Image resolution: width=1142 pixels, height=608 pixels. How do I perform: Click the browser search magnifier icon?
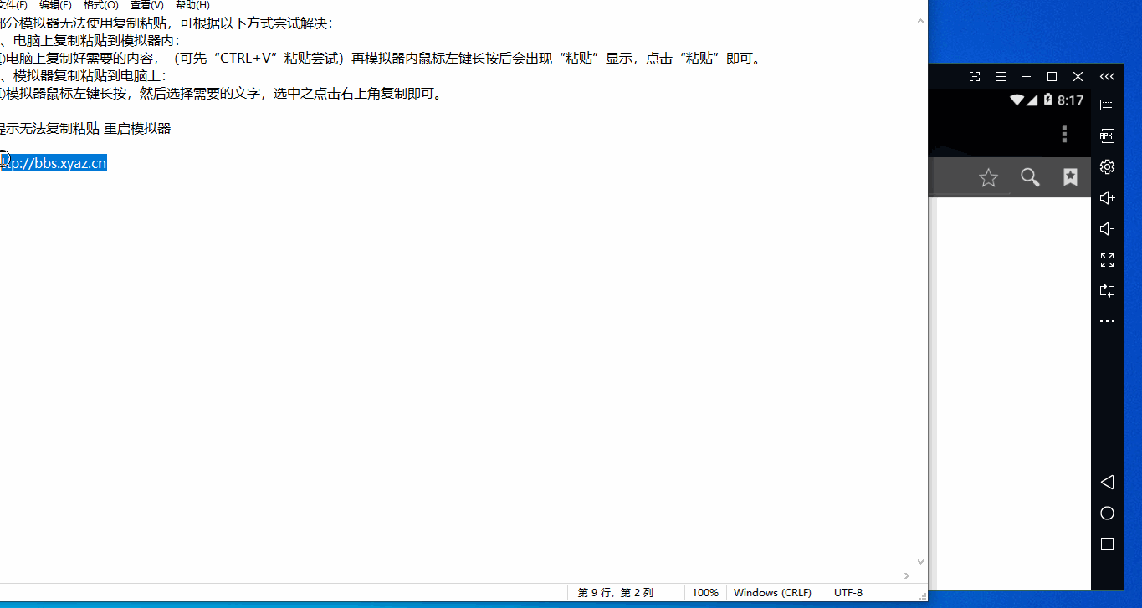[x=1030, y=177]
